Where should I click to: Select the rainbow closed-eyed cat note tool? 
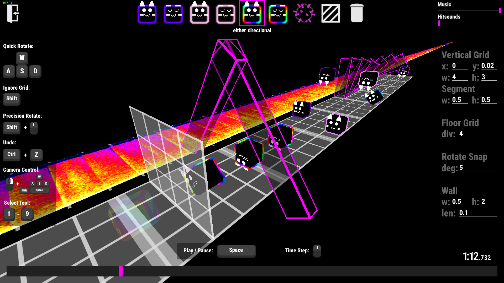click(278, 14)
